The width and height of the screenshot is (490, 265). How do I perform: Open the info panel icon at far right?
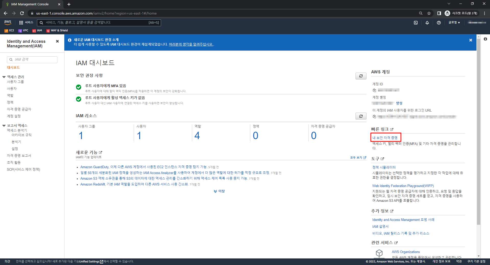(x=485, y=39)
